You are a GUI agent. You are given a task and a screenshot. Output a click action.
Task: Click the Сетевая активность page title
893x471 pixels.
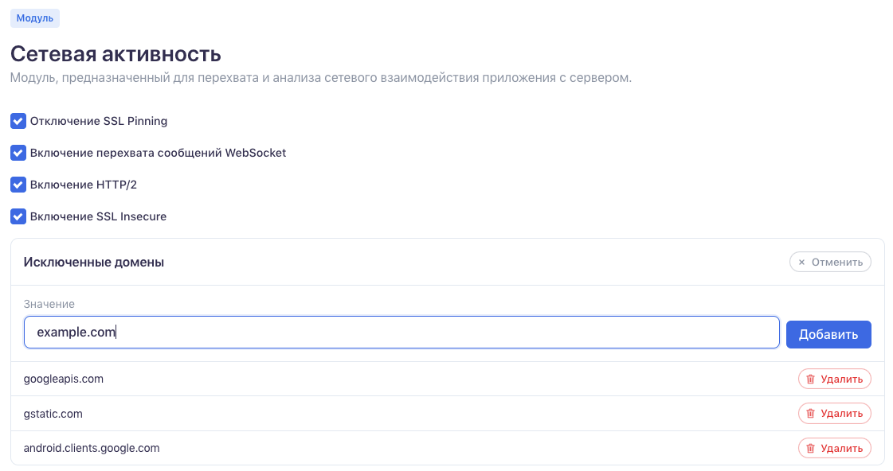click(x=116, y=54)
